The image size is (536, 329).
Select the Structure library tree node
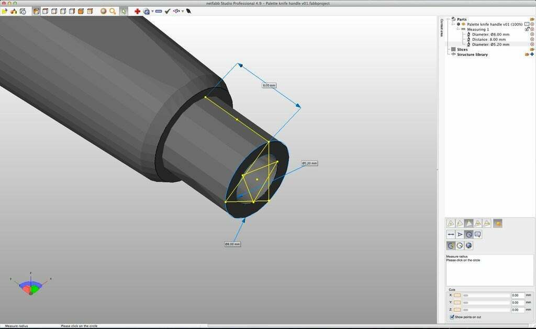tap(473, 55)
